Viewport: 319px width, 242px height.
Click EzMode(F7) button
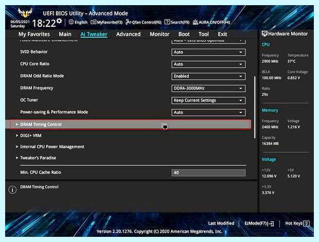259,223
